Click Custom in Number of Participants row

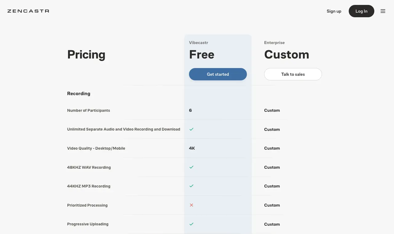pos(272,110)
